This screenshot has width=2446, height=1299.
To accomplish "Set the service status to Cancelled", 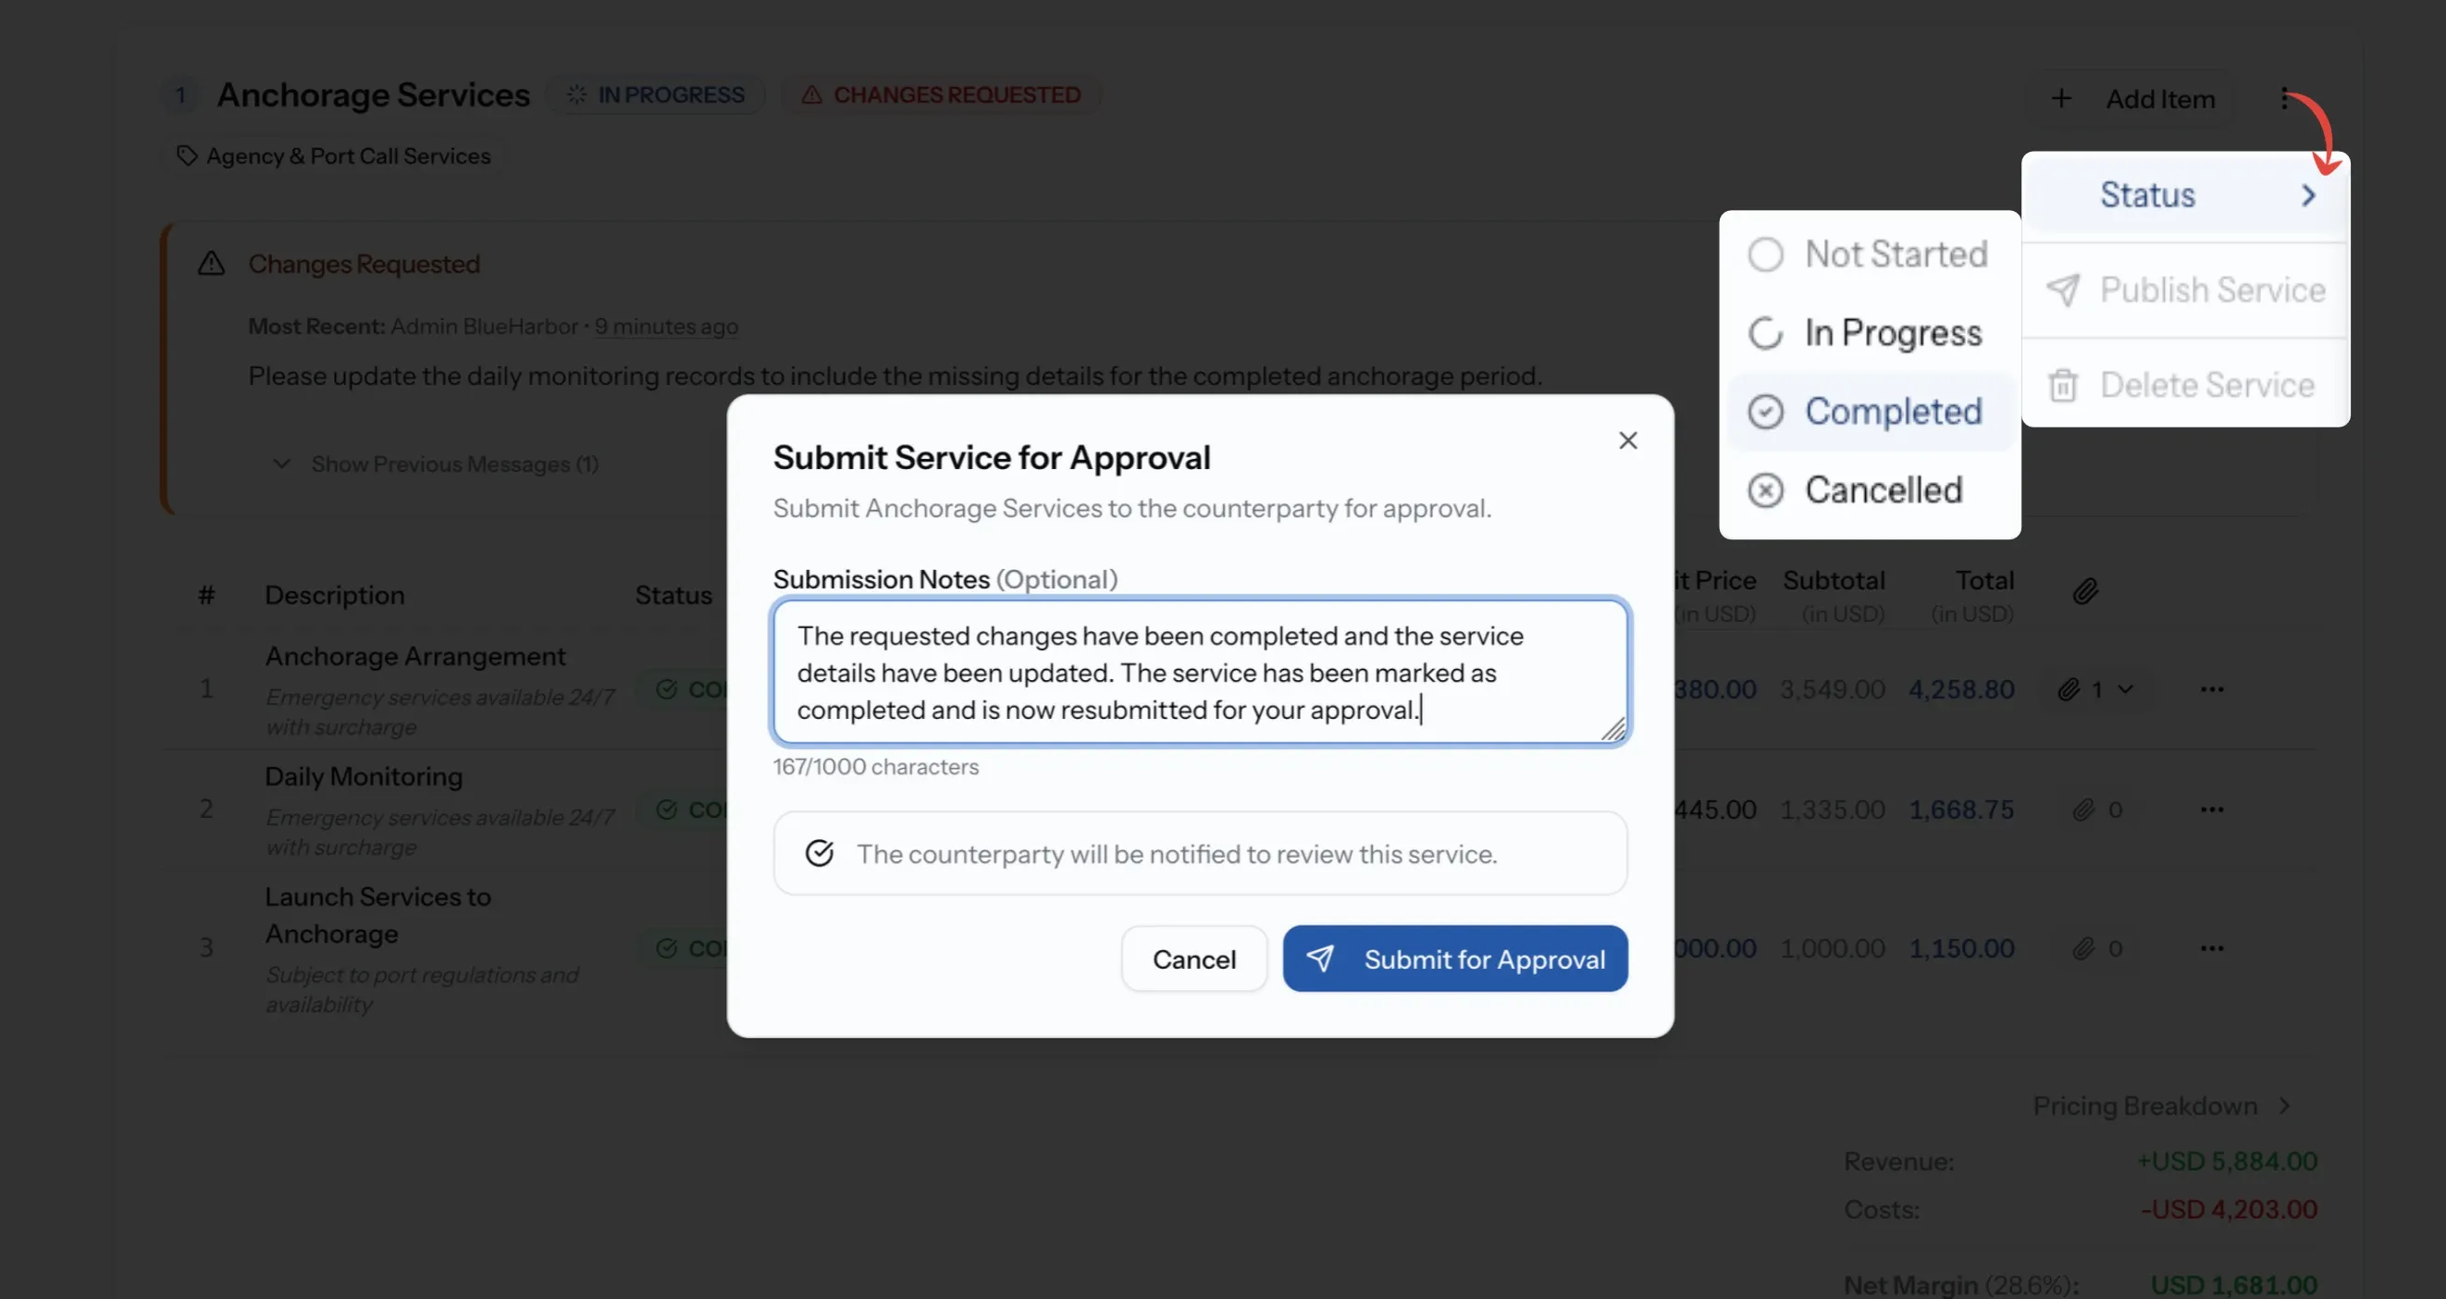I will 1868,490.
